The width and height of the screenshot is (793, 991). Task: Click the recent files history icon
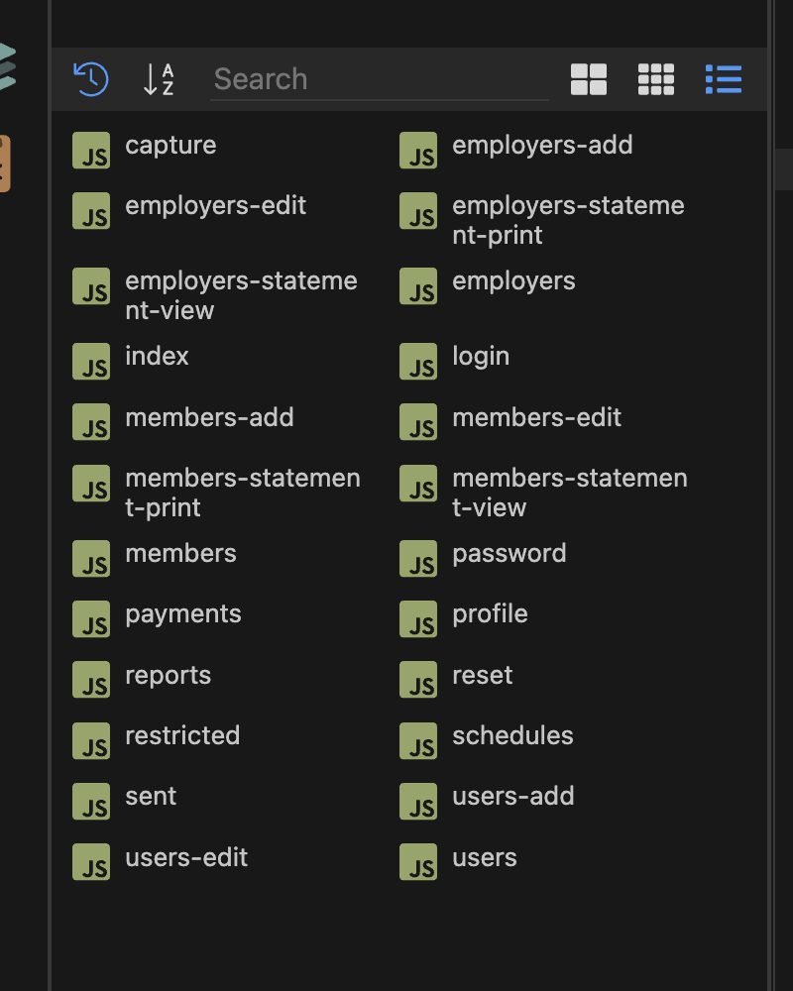coord(90,79)
